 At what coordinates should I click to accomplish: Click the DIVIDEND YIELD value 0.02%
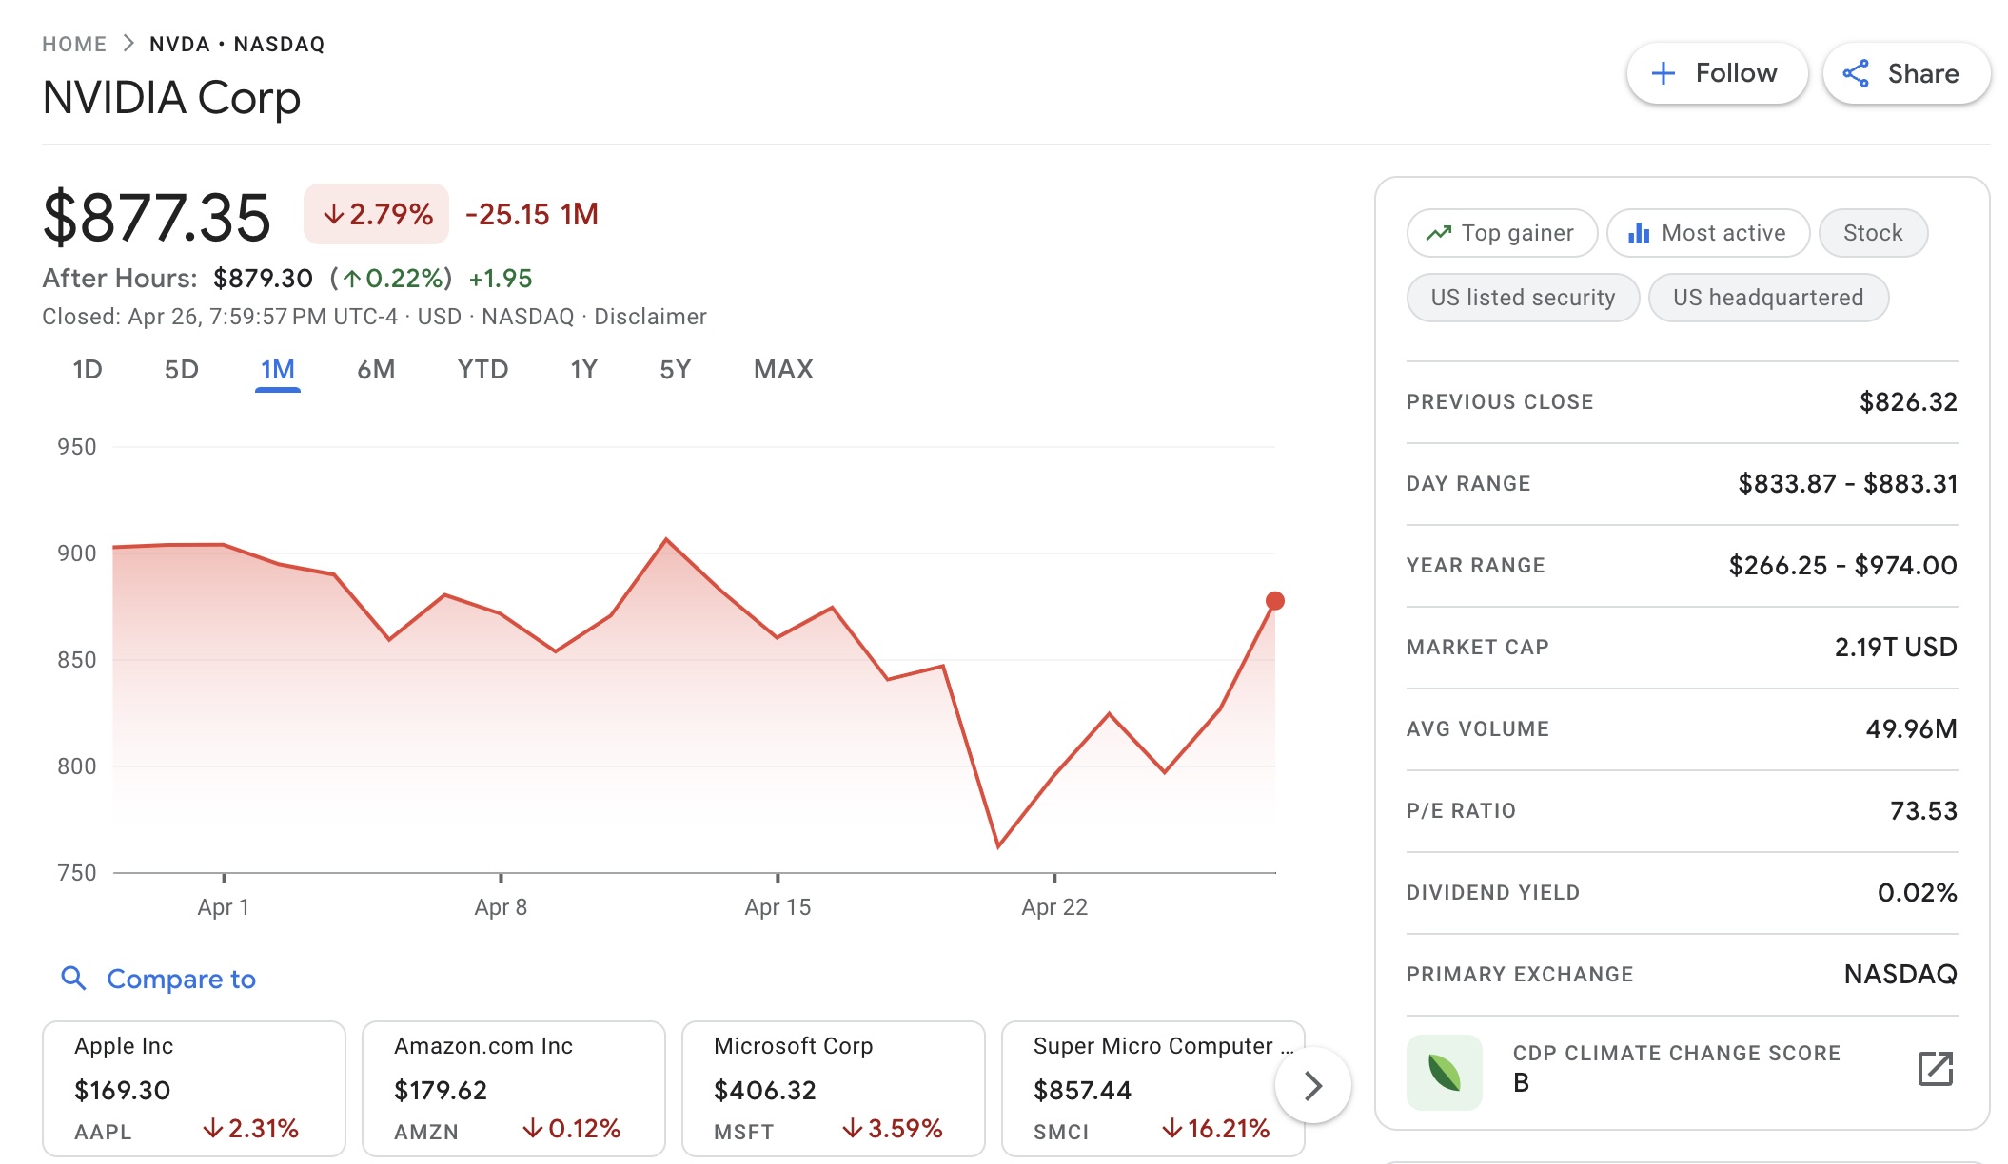tap(1917, 893)
